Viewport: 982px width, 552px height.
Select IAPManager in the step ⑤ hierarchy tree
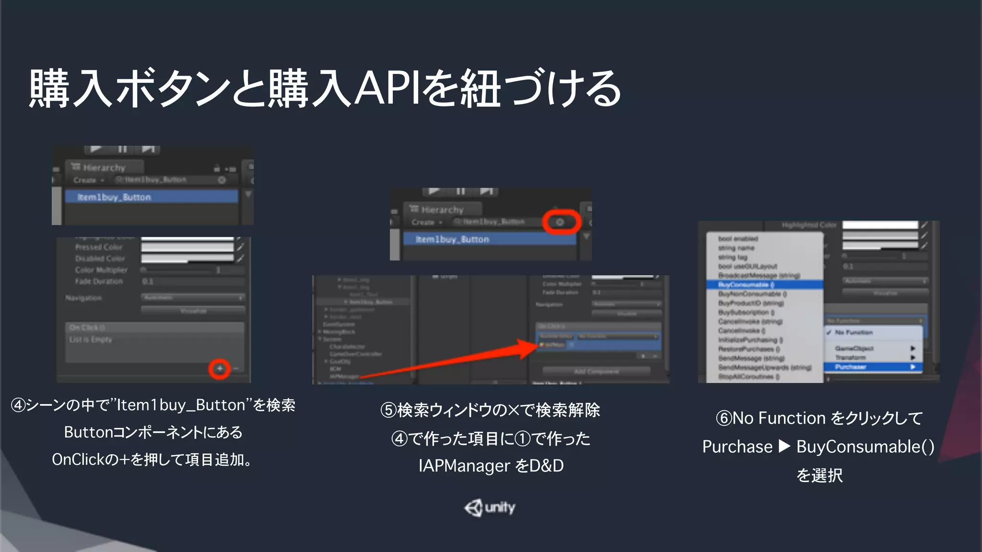344,377
